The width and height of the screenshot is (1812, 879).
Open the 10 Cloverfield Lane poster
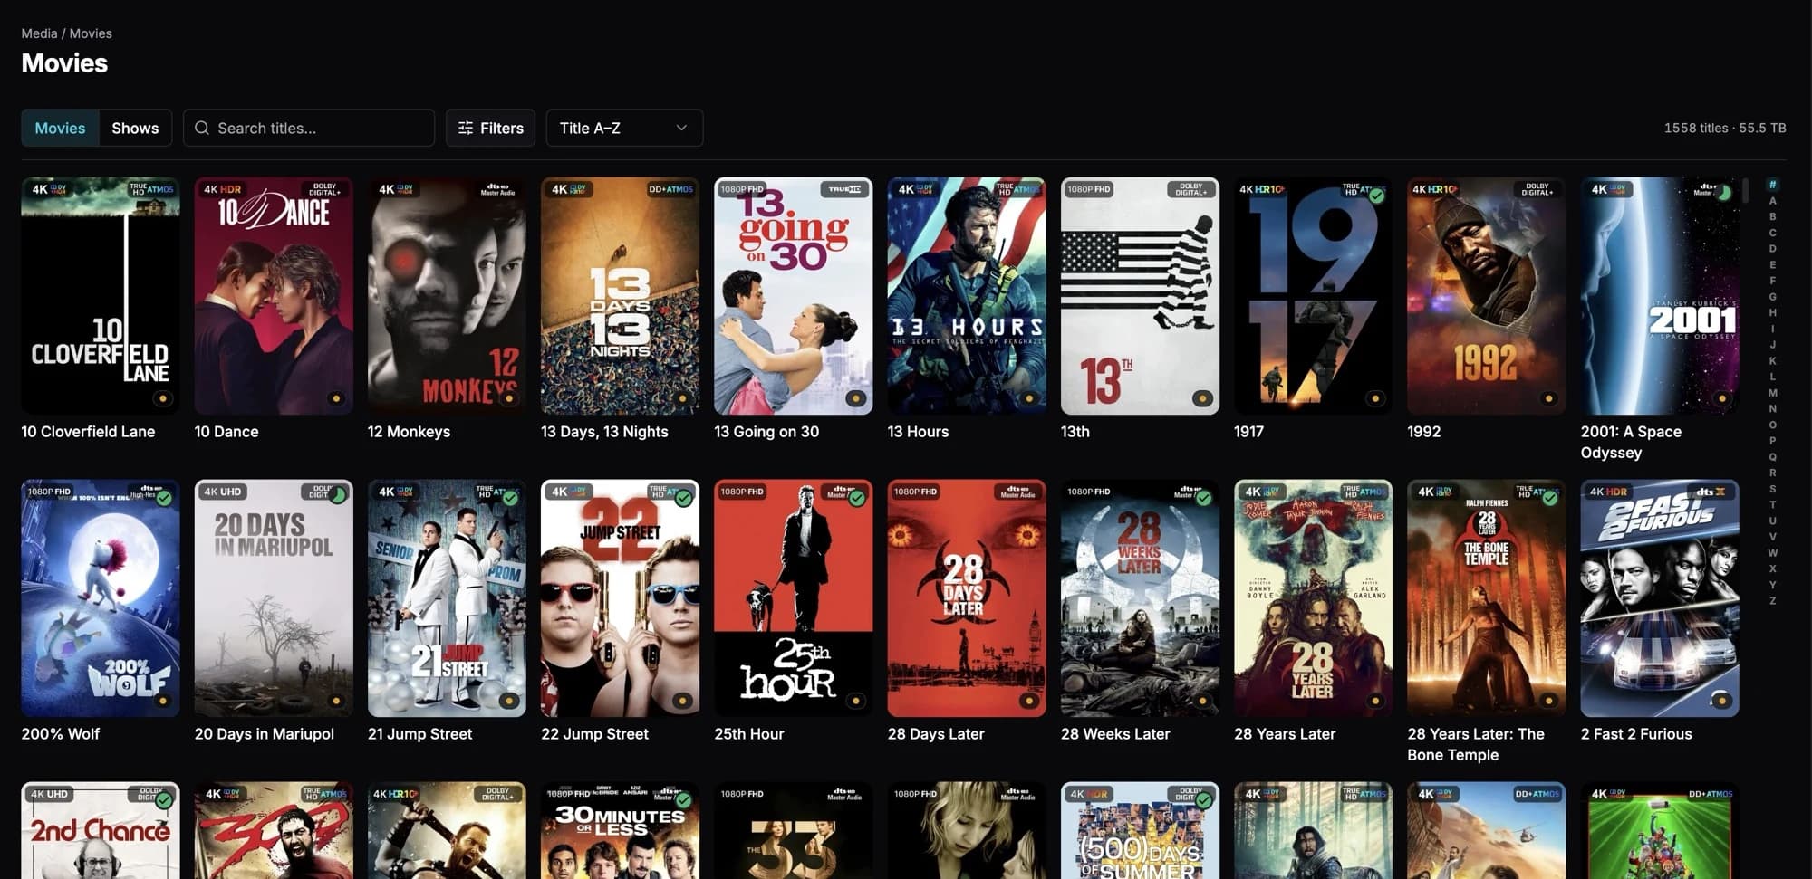click(101, 296)
